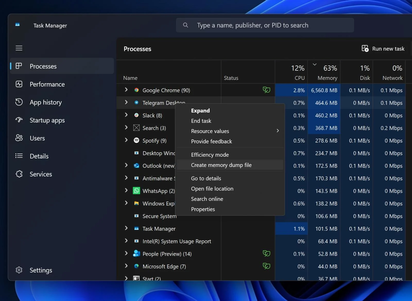This screenshot has width=412, height=301.
Task: Open App history via clock icon
Action: [x=19, y=102]
